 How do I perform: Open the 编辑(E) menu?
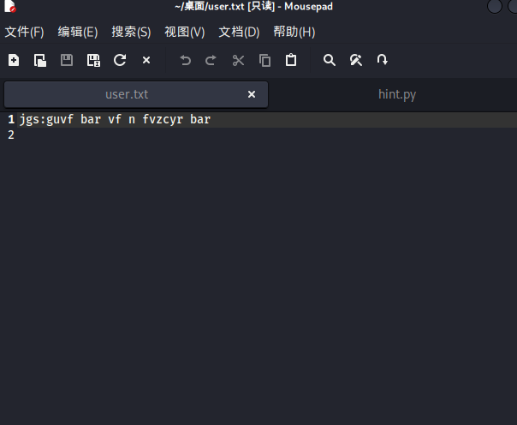click(x=78, y=32)
